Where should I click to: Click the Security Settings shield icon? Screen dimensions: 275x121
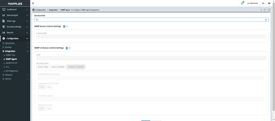coord(4,27)
